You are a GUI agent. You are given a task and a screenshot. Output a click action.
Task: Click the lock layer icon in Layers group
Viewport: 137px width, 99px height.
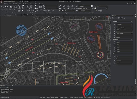click(x=68, y=6)
